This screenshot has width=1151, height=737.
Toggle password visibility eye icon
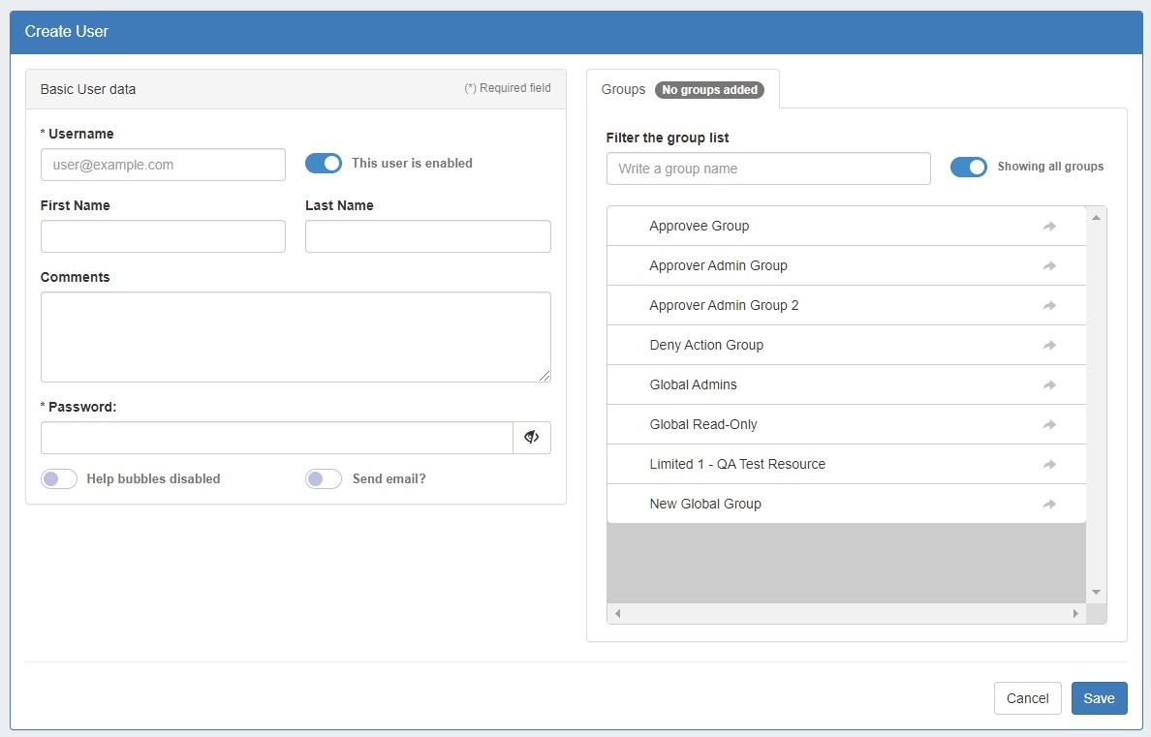point(531,438)
